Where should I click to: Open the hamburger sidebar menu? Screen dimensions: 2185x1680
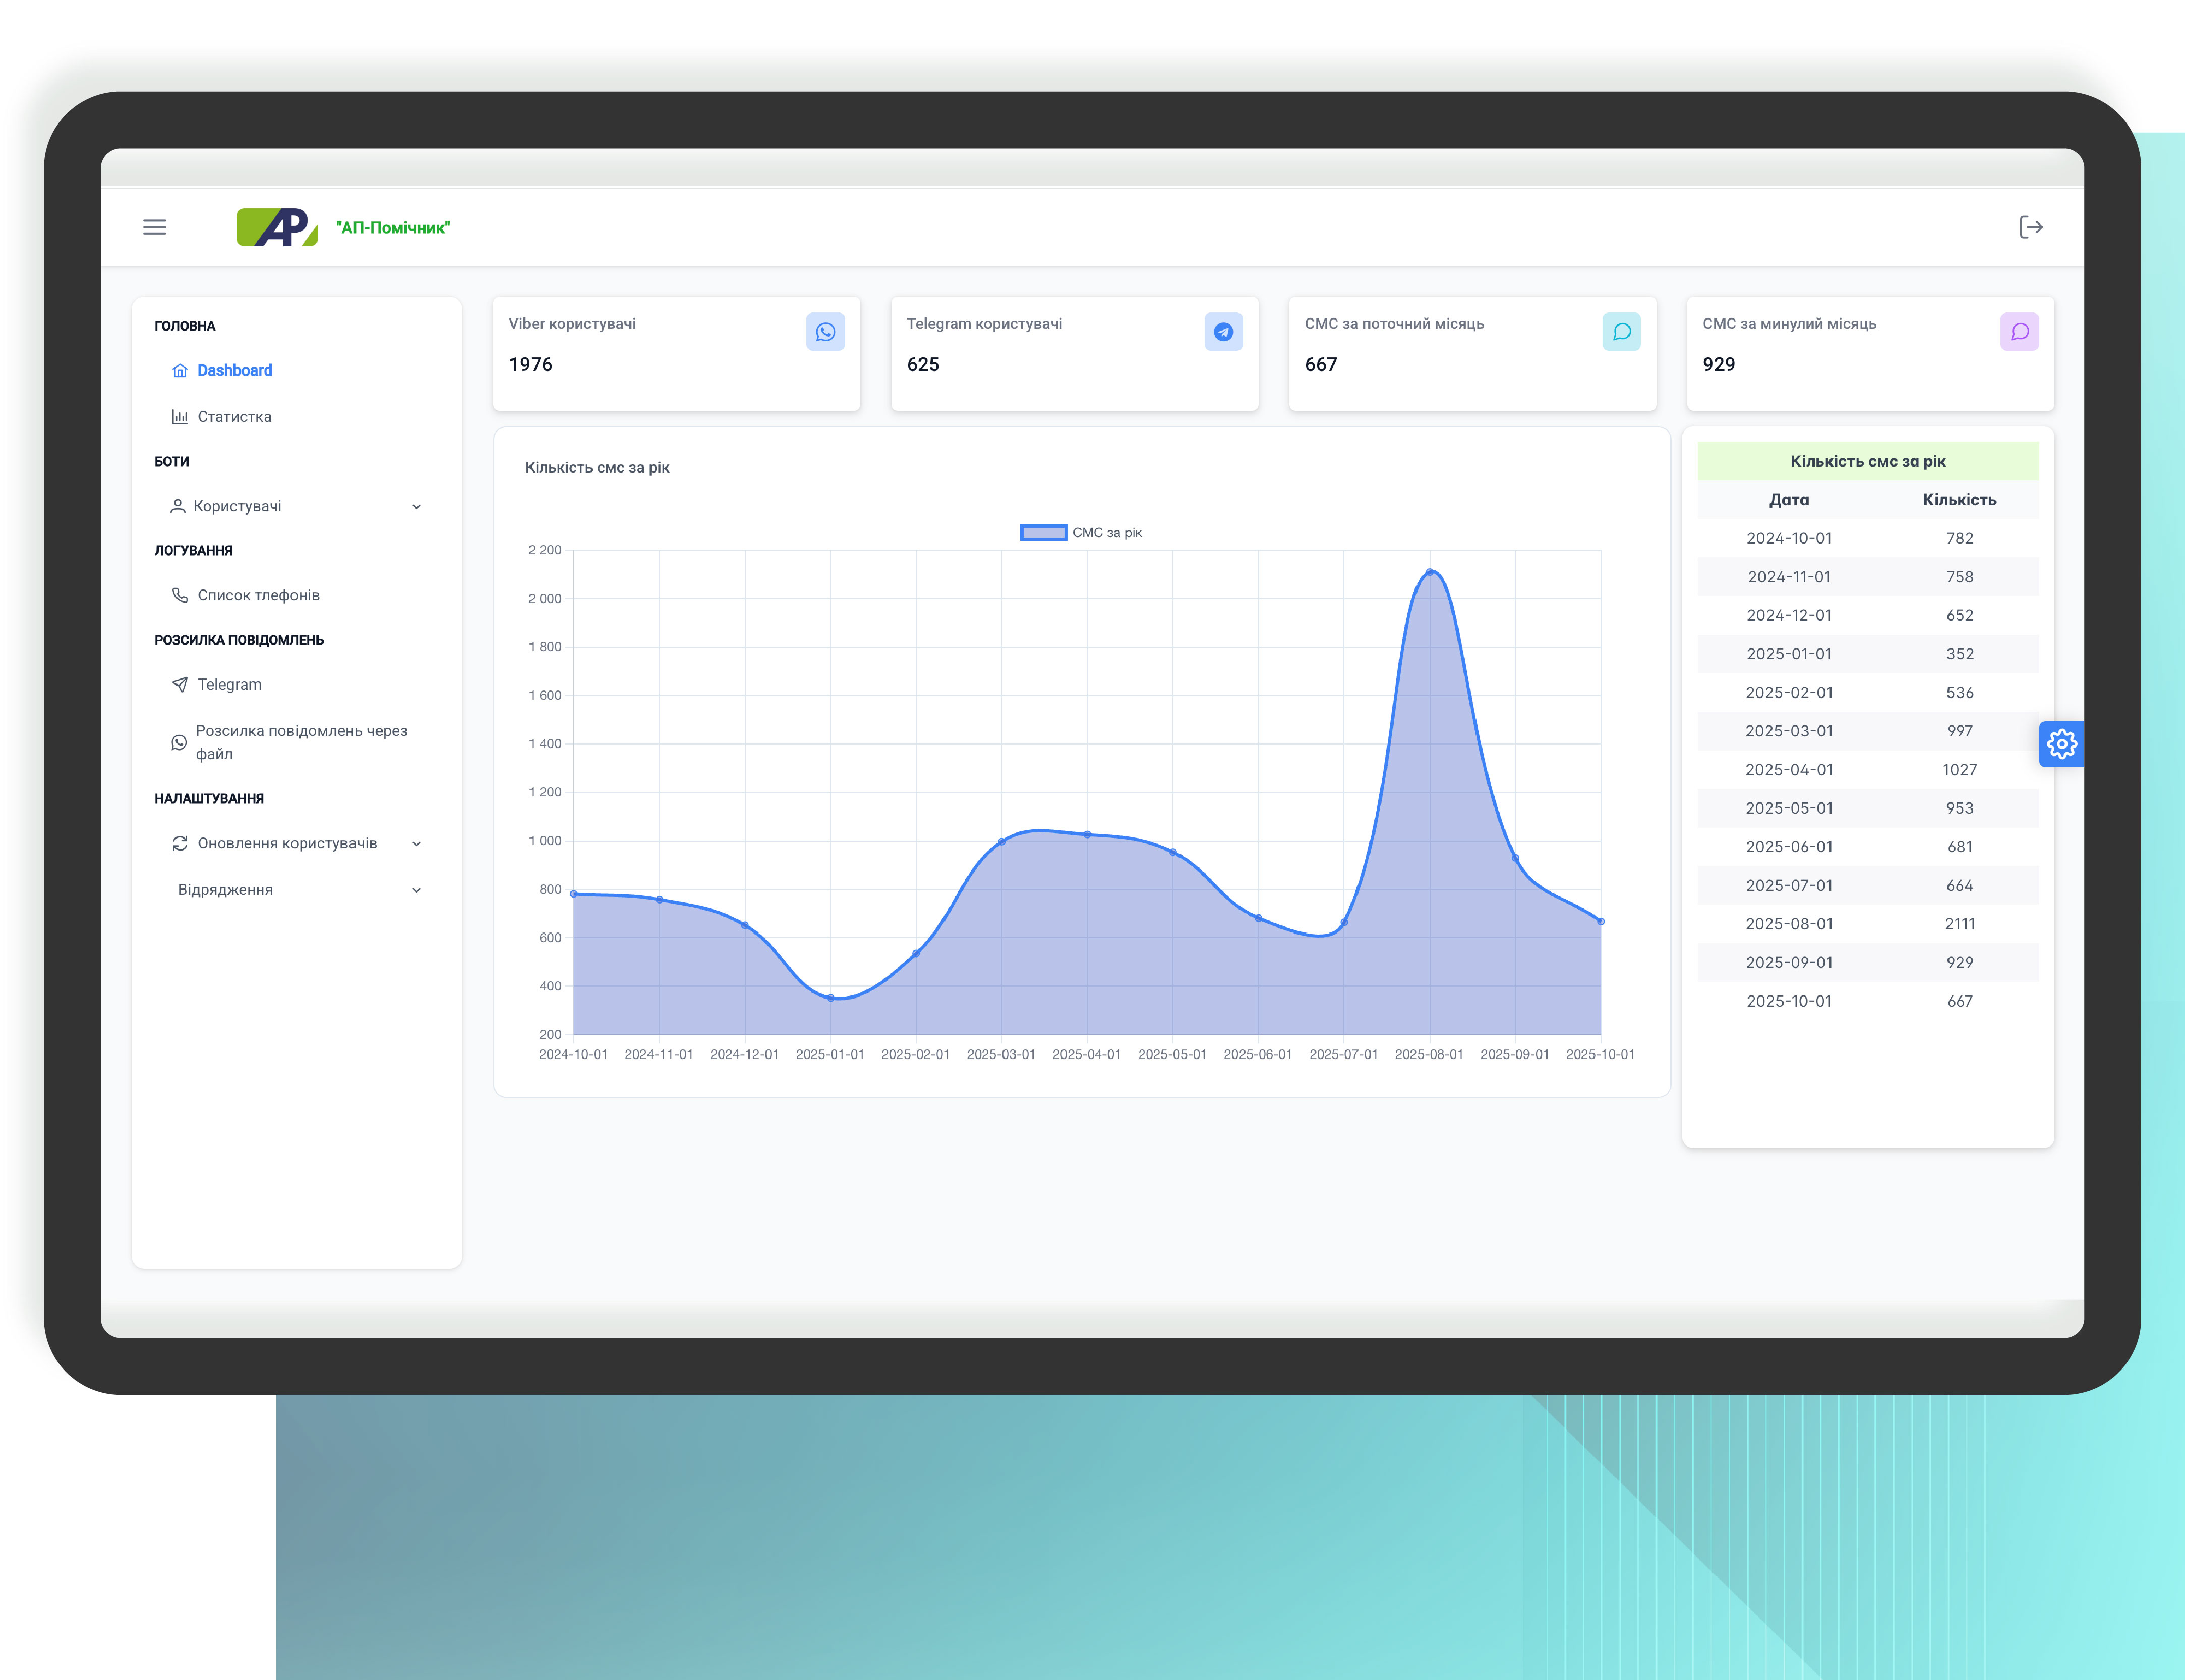click(x=154, y=227)
